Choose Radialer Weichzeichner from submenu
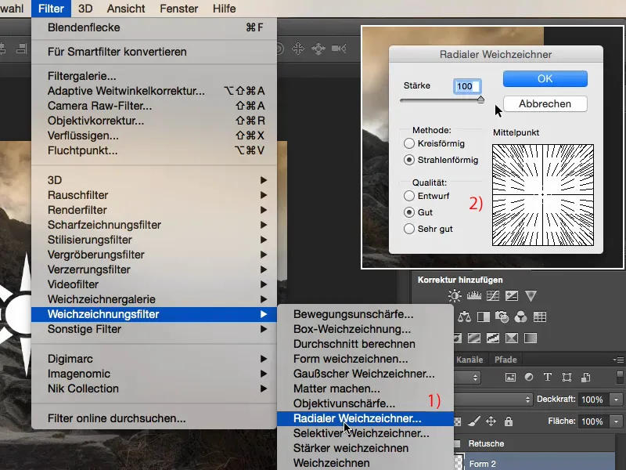 [x=357, y=419]
